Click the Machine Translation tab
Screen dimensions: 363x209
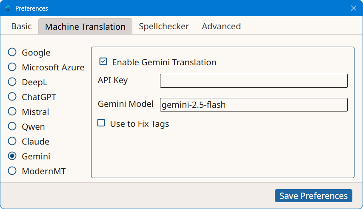pyautogui.click(x=85, y=27)
